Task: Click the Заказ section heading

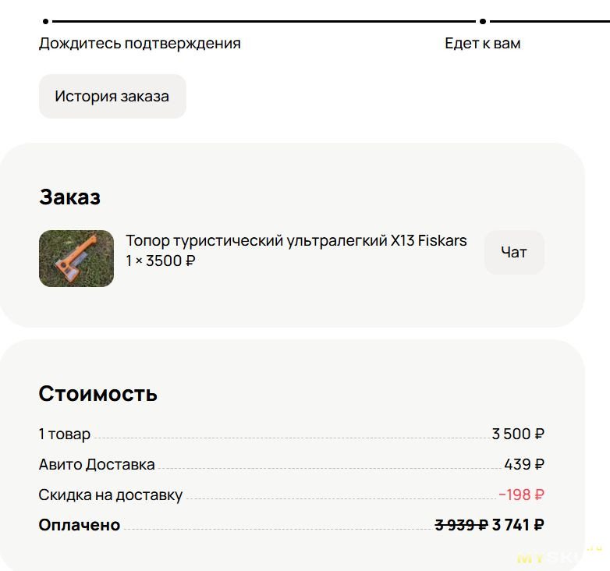Action: tap(69, 197)
